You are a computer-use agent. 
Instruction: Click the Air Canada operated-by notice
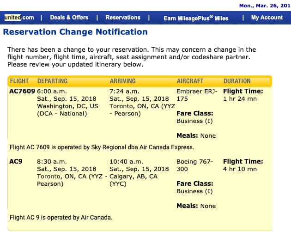pyautogui.click(x=61, y=217)
